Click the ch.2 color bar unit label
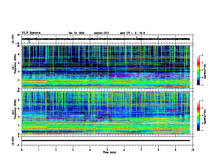The image size is (217, 168). pyautogui.click(x=205, y=117)
